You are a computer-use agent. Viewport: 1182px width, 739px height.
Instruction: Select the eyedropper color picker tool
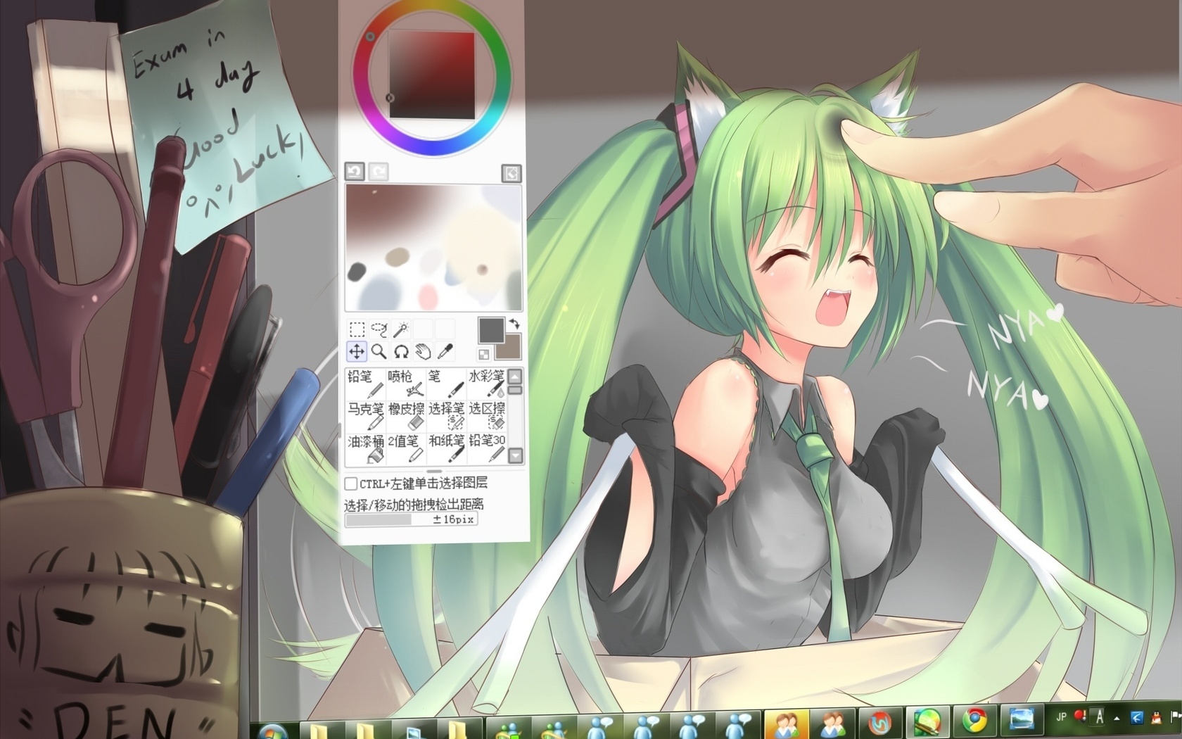click(445, 351)
